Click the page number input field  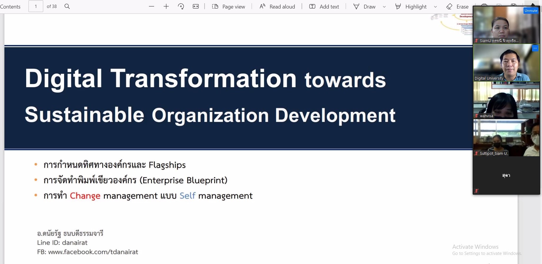(x=36, y=6)
